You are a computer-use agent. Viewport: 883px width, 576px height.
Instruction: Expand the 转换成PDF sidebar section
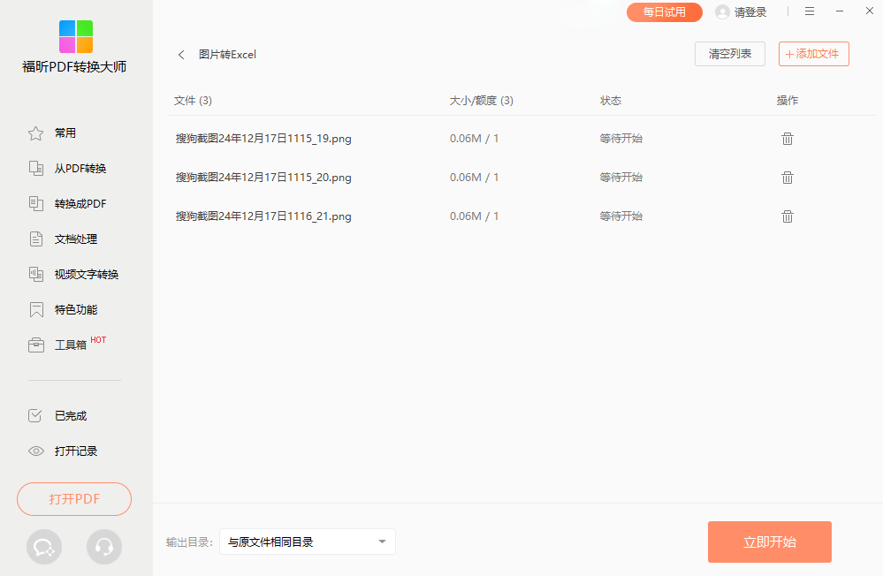(x=80, y=204)
